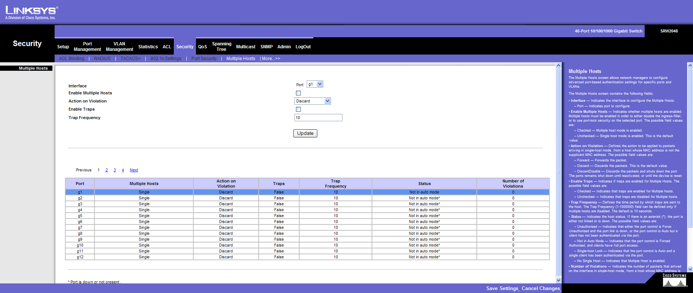Click the Cisco Systems logo

click(674, 281)
